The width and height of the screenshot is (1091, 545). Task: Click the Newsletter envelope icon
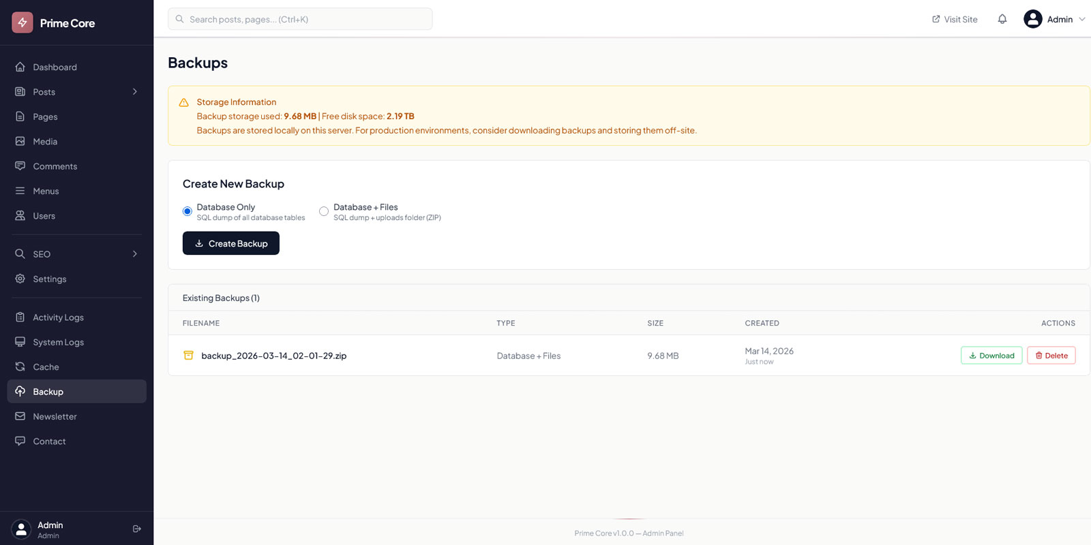(20, 416)
